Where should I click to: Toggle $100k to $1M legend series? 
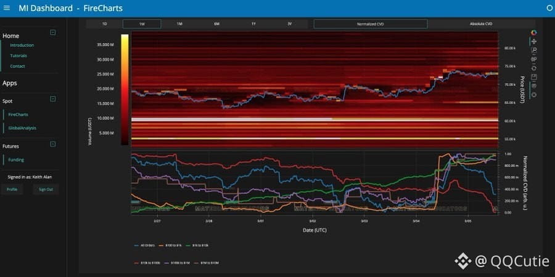(178, 263)
